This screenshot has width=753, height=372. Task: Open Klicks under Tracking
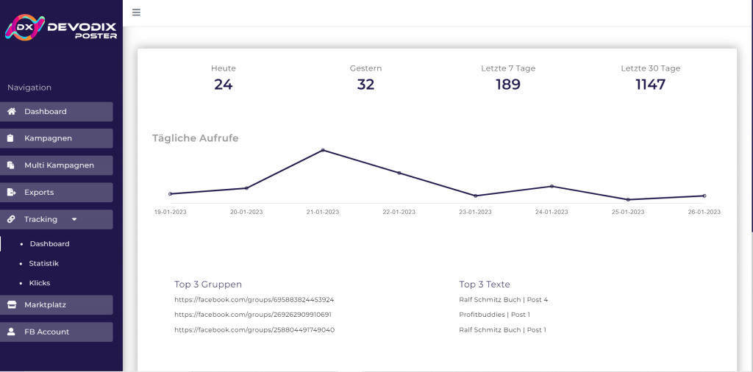(40, 283)
